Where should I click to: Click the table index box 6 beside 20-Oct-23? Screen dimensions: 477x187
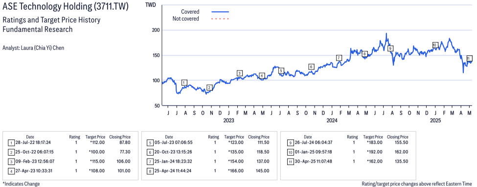[x=150, y=152]
